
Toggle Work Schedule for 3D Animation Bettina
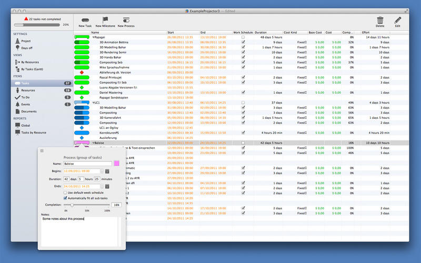tap(243, 42)
